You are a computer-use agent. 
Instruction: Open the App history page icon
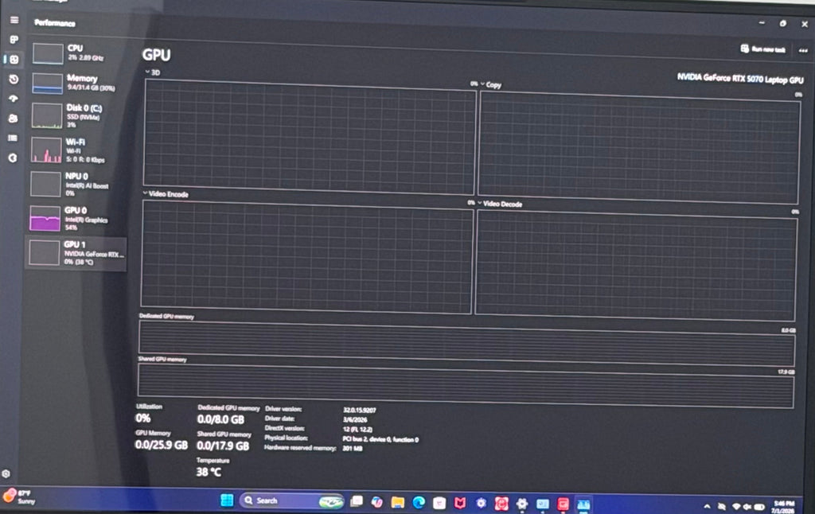[x=14, y=79]
